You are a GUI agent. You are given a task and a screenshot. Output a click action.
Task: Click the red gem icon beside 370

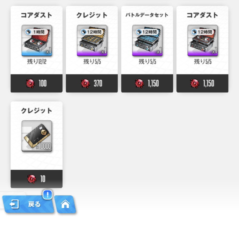click(x=85, y=83)
